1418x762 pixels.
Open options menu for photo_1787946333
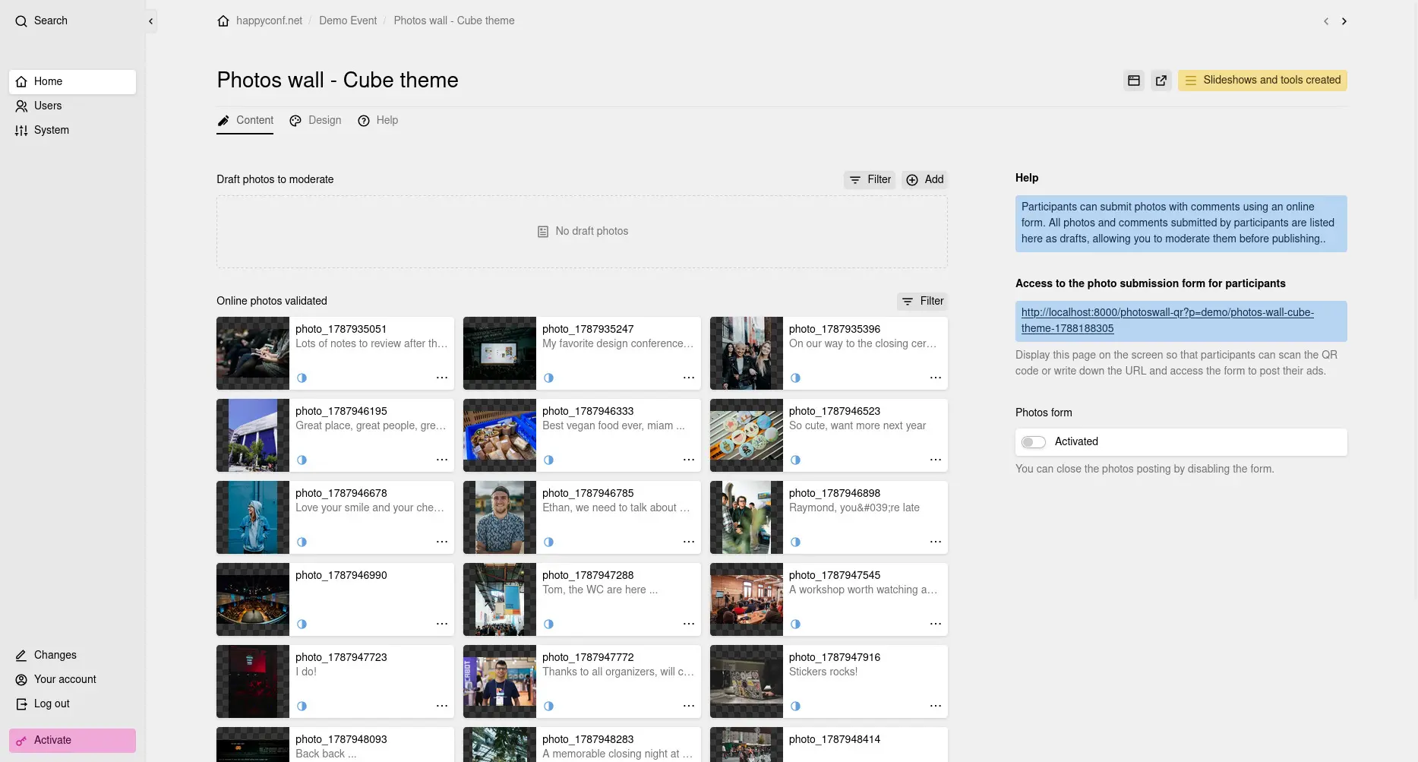click(689, 460)
